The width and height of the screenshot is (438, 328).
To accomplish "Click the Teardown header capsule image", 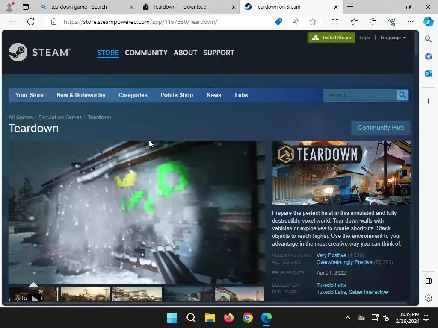I will 341,173.
